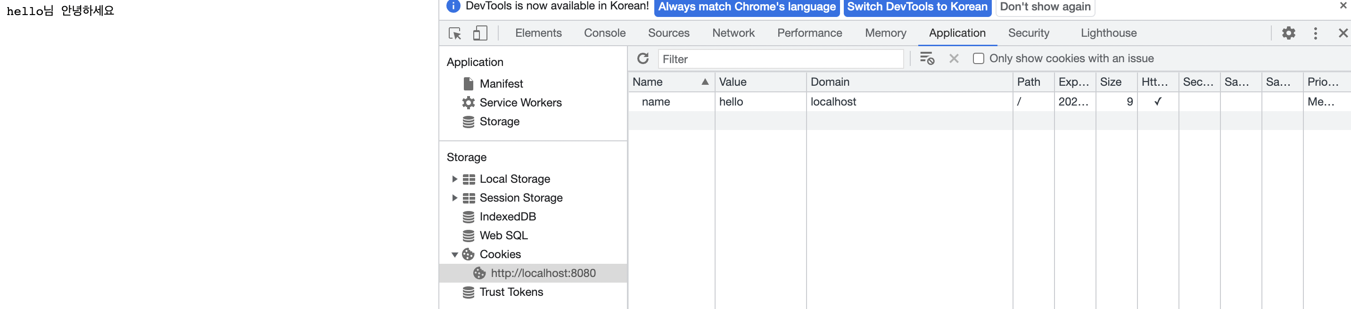This screenshot has width=1351, height=309.
Task: Click the localhost:8080 cookie icon
Action: pos(479,273)
